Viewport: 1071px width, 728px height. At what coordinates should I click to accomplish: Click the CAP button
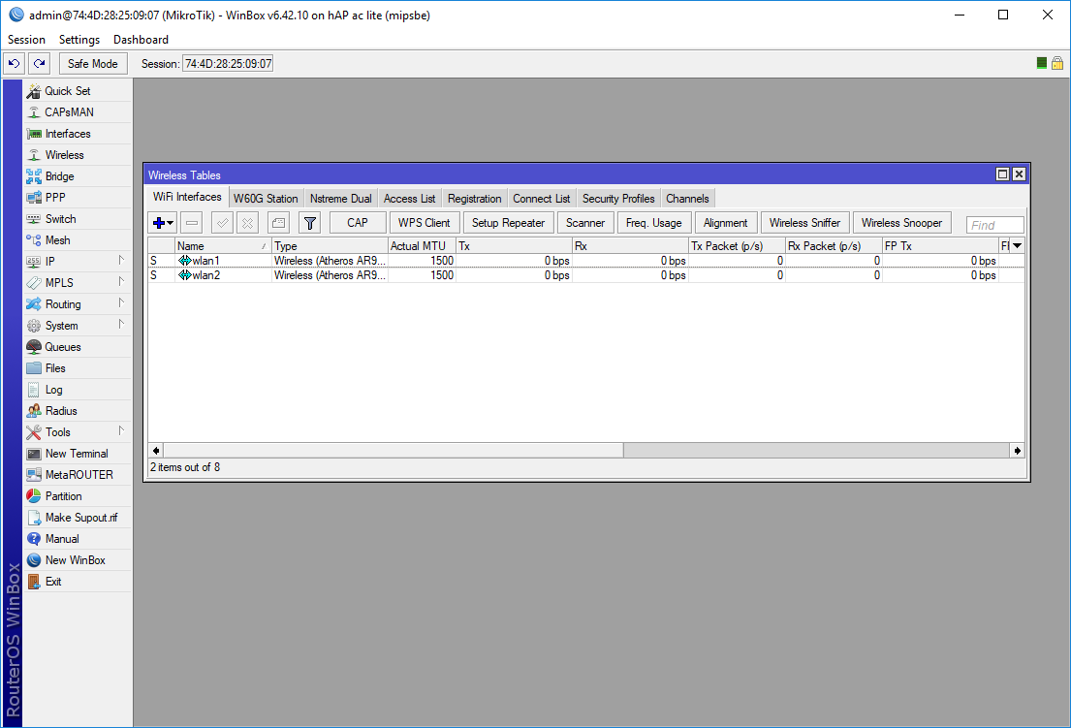[358, 223]
